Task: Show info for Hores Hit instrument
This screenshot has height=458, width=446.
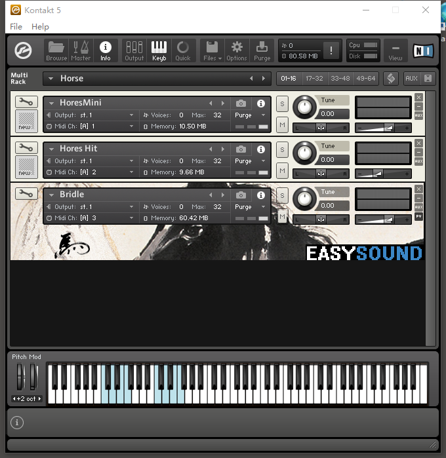Action: pyautogui.click(x=261, y=149)
